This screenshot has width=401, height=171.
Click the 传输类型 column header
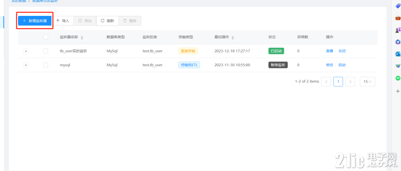[x=185, y=37]
